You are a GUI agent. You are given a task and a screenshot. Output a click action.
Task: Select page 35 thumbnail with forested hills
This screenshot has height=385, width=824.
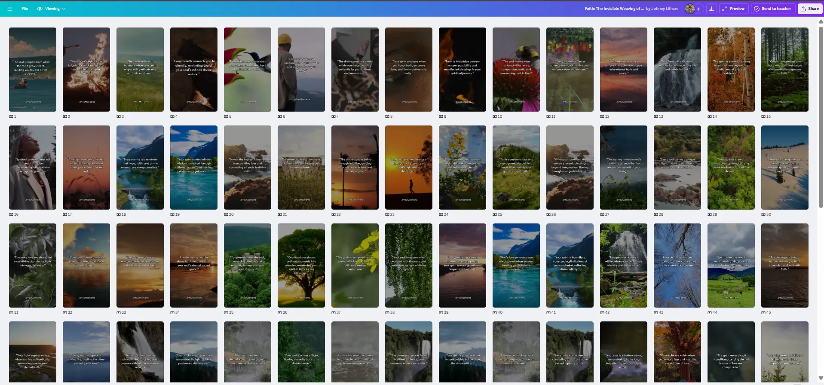[248, 266]
